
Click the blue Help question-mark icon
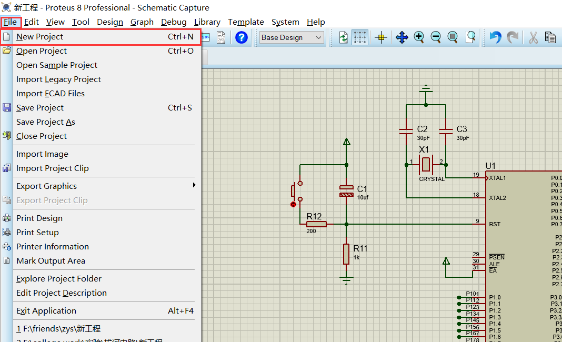[x=242, y=37]
